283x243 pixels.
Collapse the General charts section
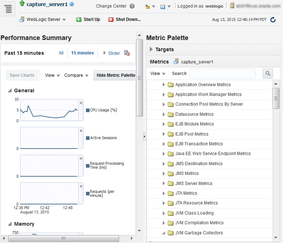click(x=9, y=90)
